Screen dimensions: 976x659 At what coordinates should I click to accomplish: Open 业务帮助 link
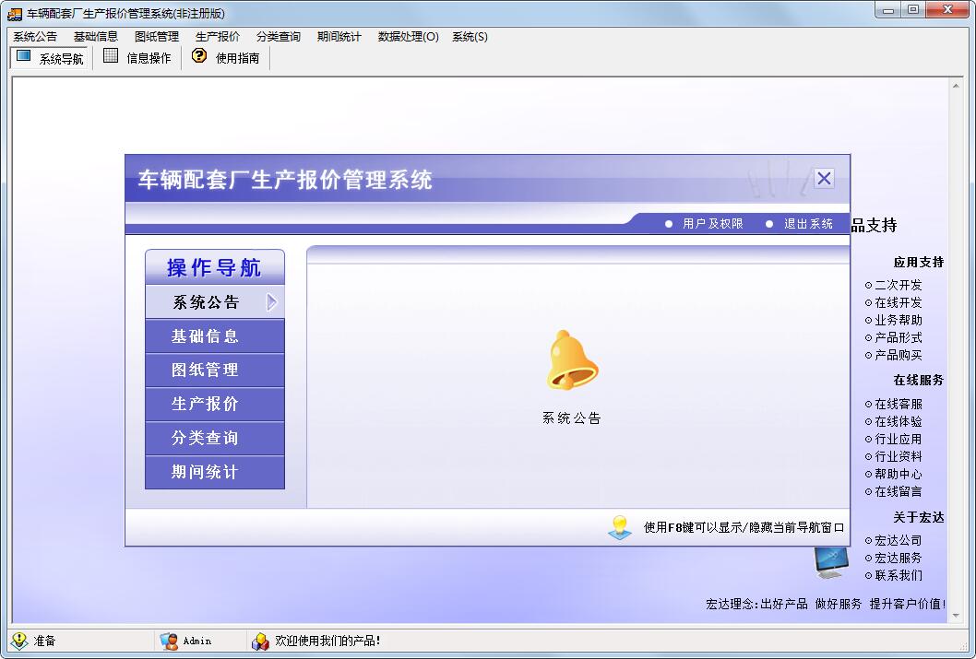click(x=899, y=320)
